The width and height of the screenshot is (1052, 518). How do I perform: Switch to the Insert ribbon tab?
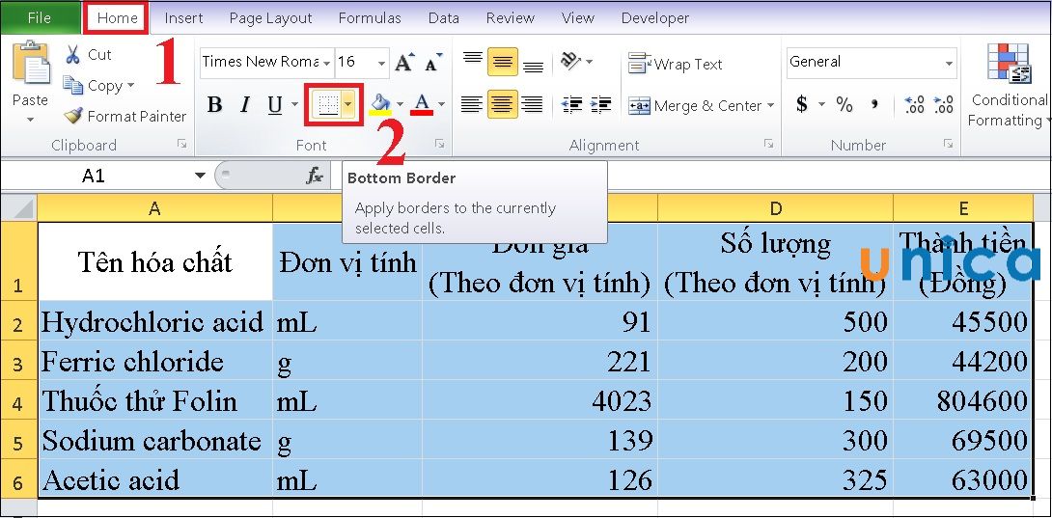tap(183, 17)
